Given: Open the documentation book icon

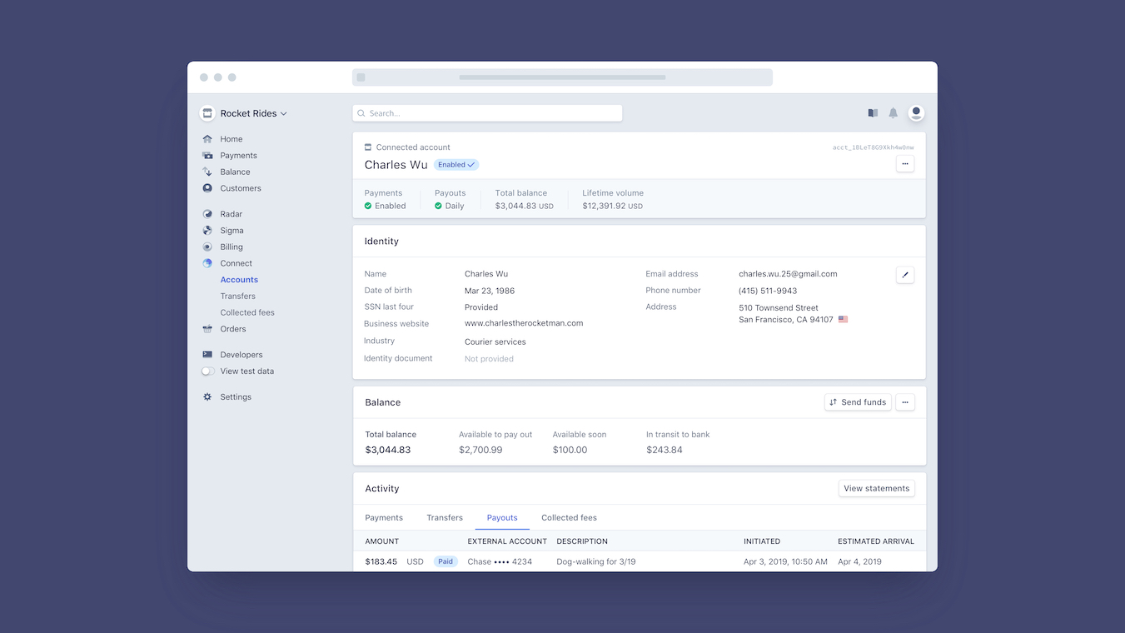Looking at the screenshot, I should click(872, 112).
